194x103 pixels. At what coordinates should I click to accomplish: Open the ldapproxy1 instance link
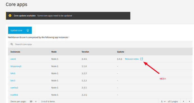click(x=16, y=66)
